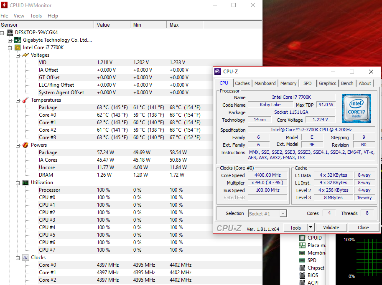The image size is (382, 285).
Task: Click the Validate button
Action: click(331, 227)
